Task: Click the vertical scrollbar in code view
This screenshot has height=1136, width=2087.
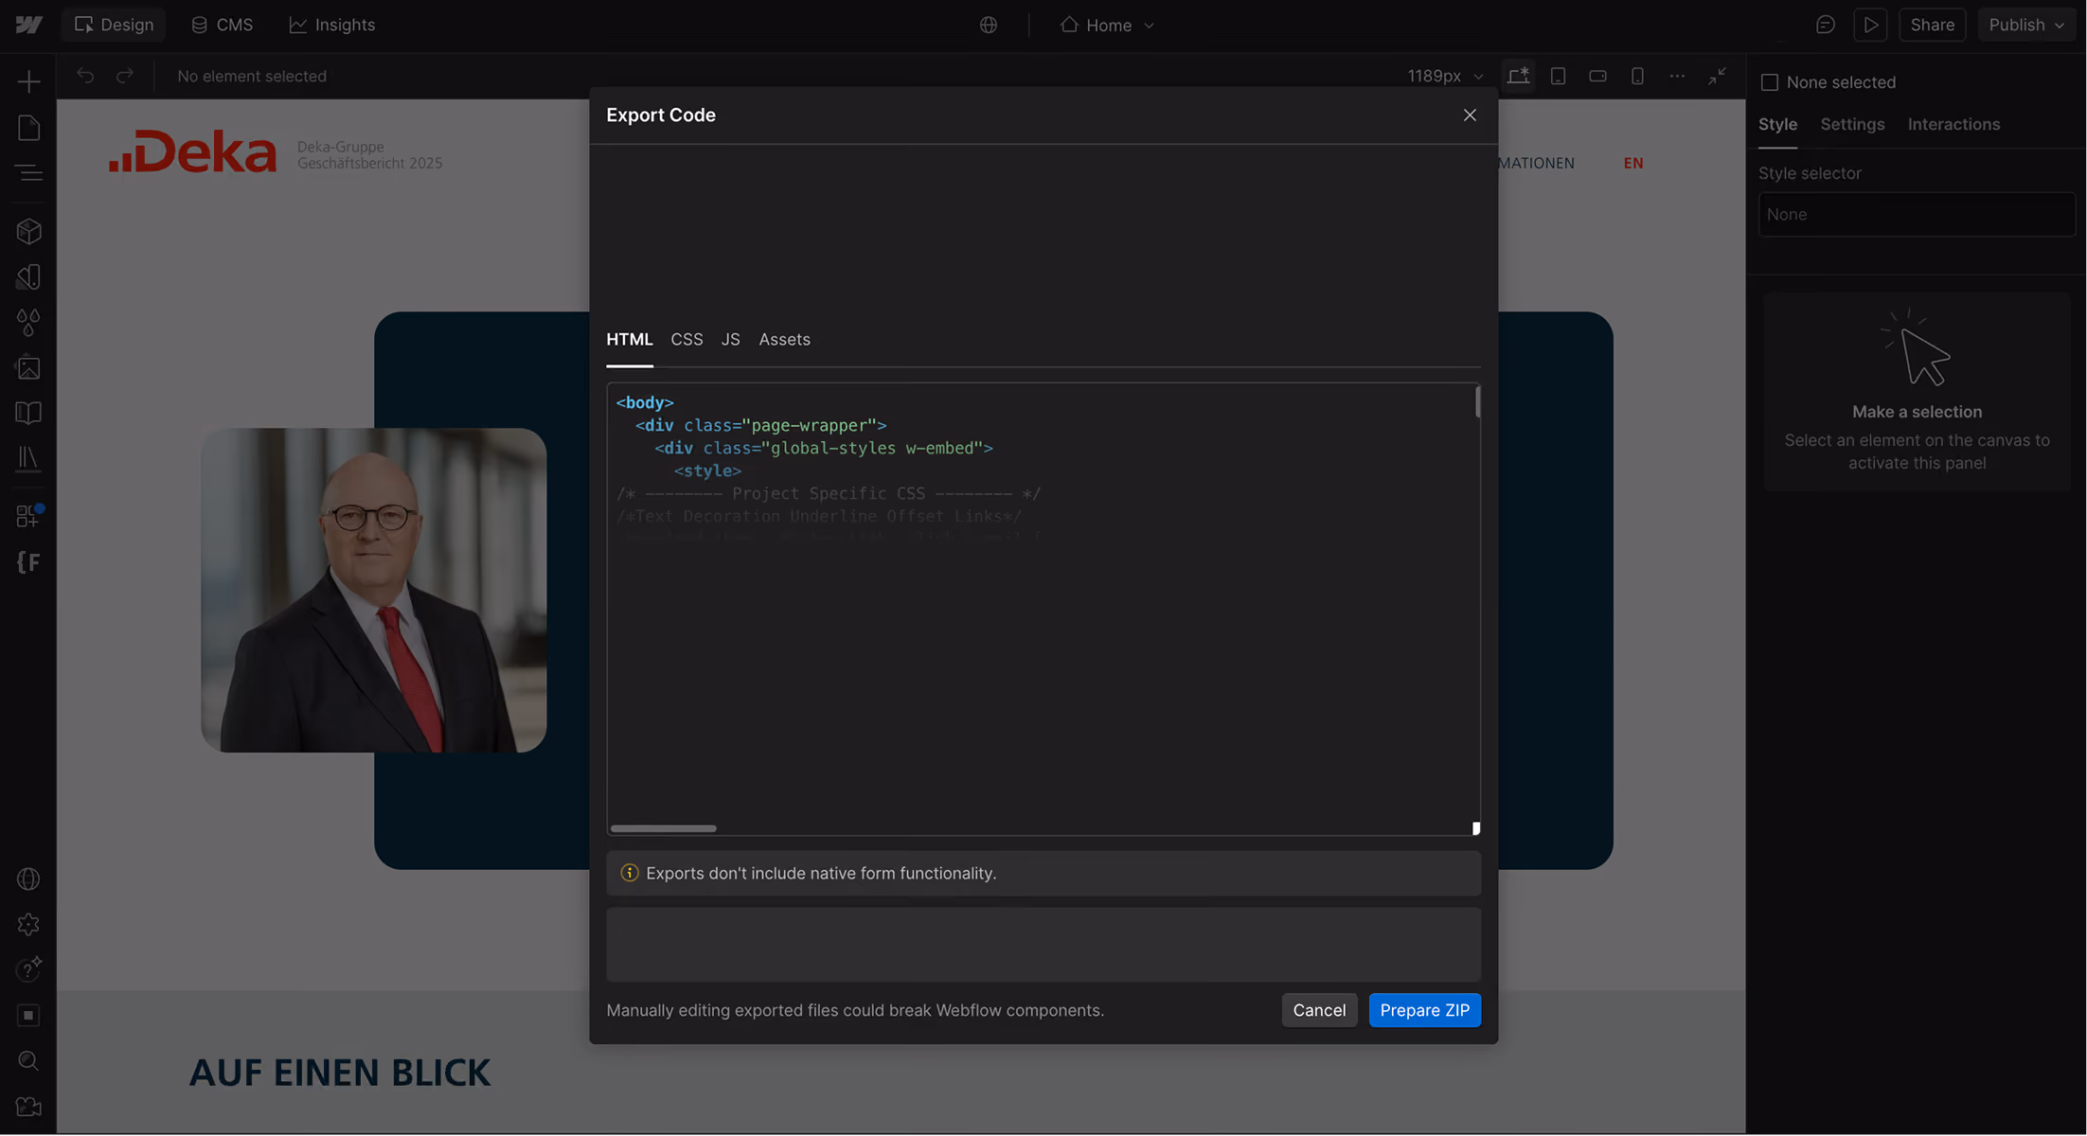Action: 1476,402
